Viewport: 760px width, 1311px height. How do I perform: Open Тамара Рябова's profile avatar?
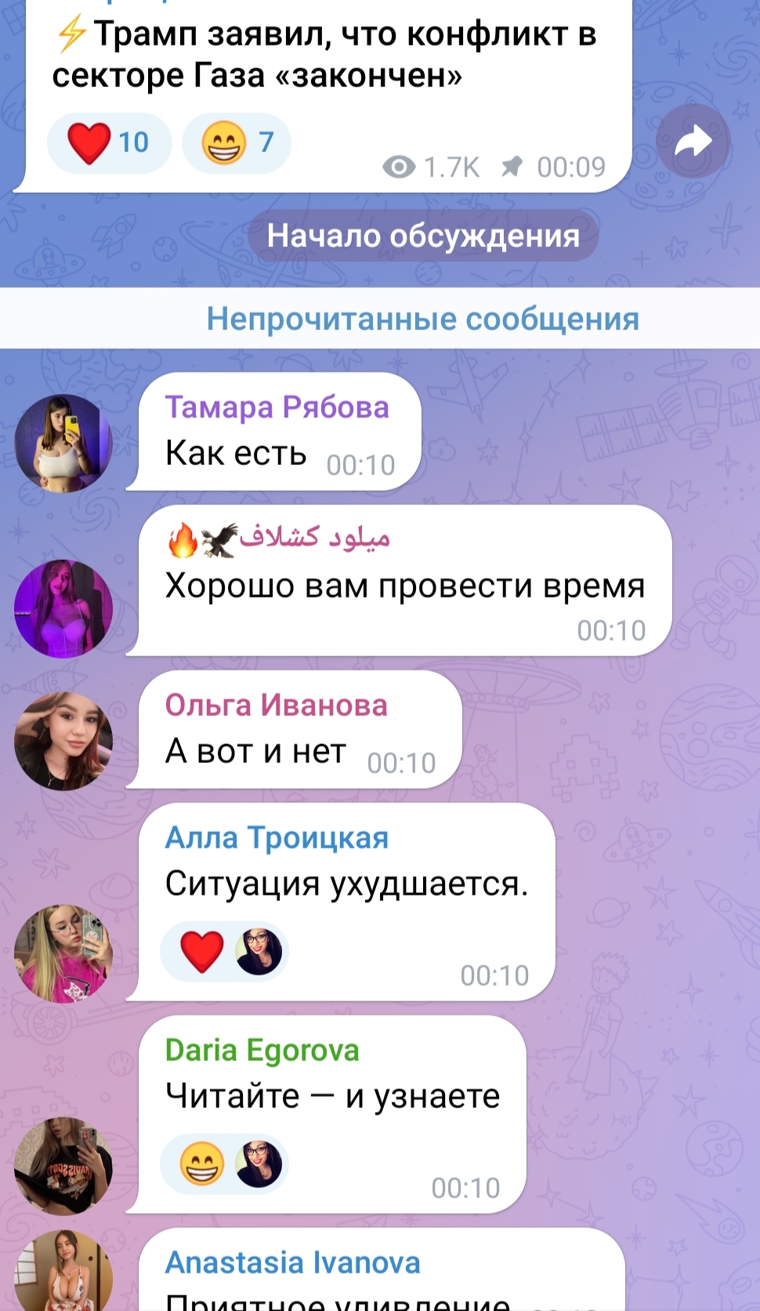(x=63, y=443)
